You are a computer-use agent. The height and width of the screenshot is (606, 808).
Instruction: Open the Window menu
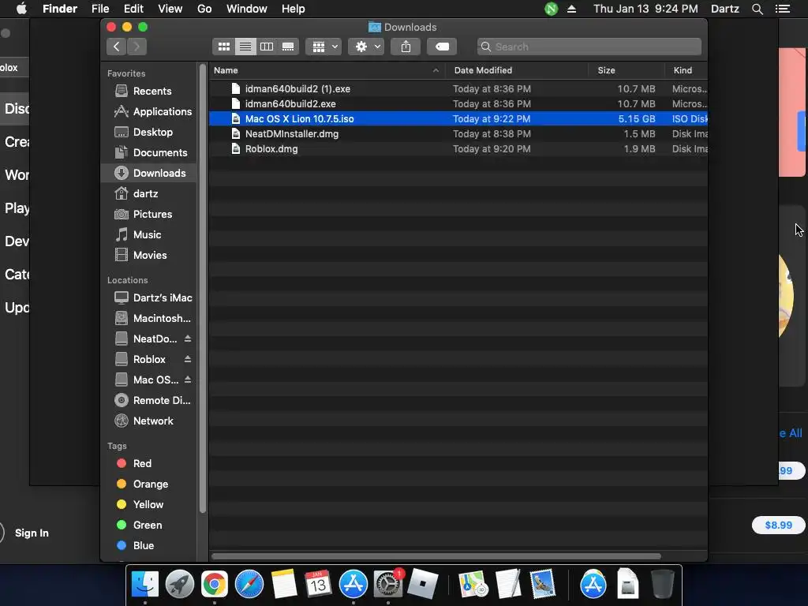247,9
